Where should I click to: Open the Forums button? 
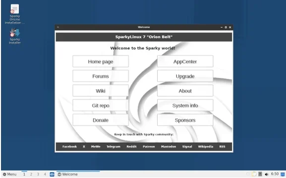[101, 76]
